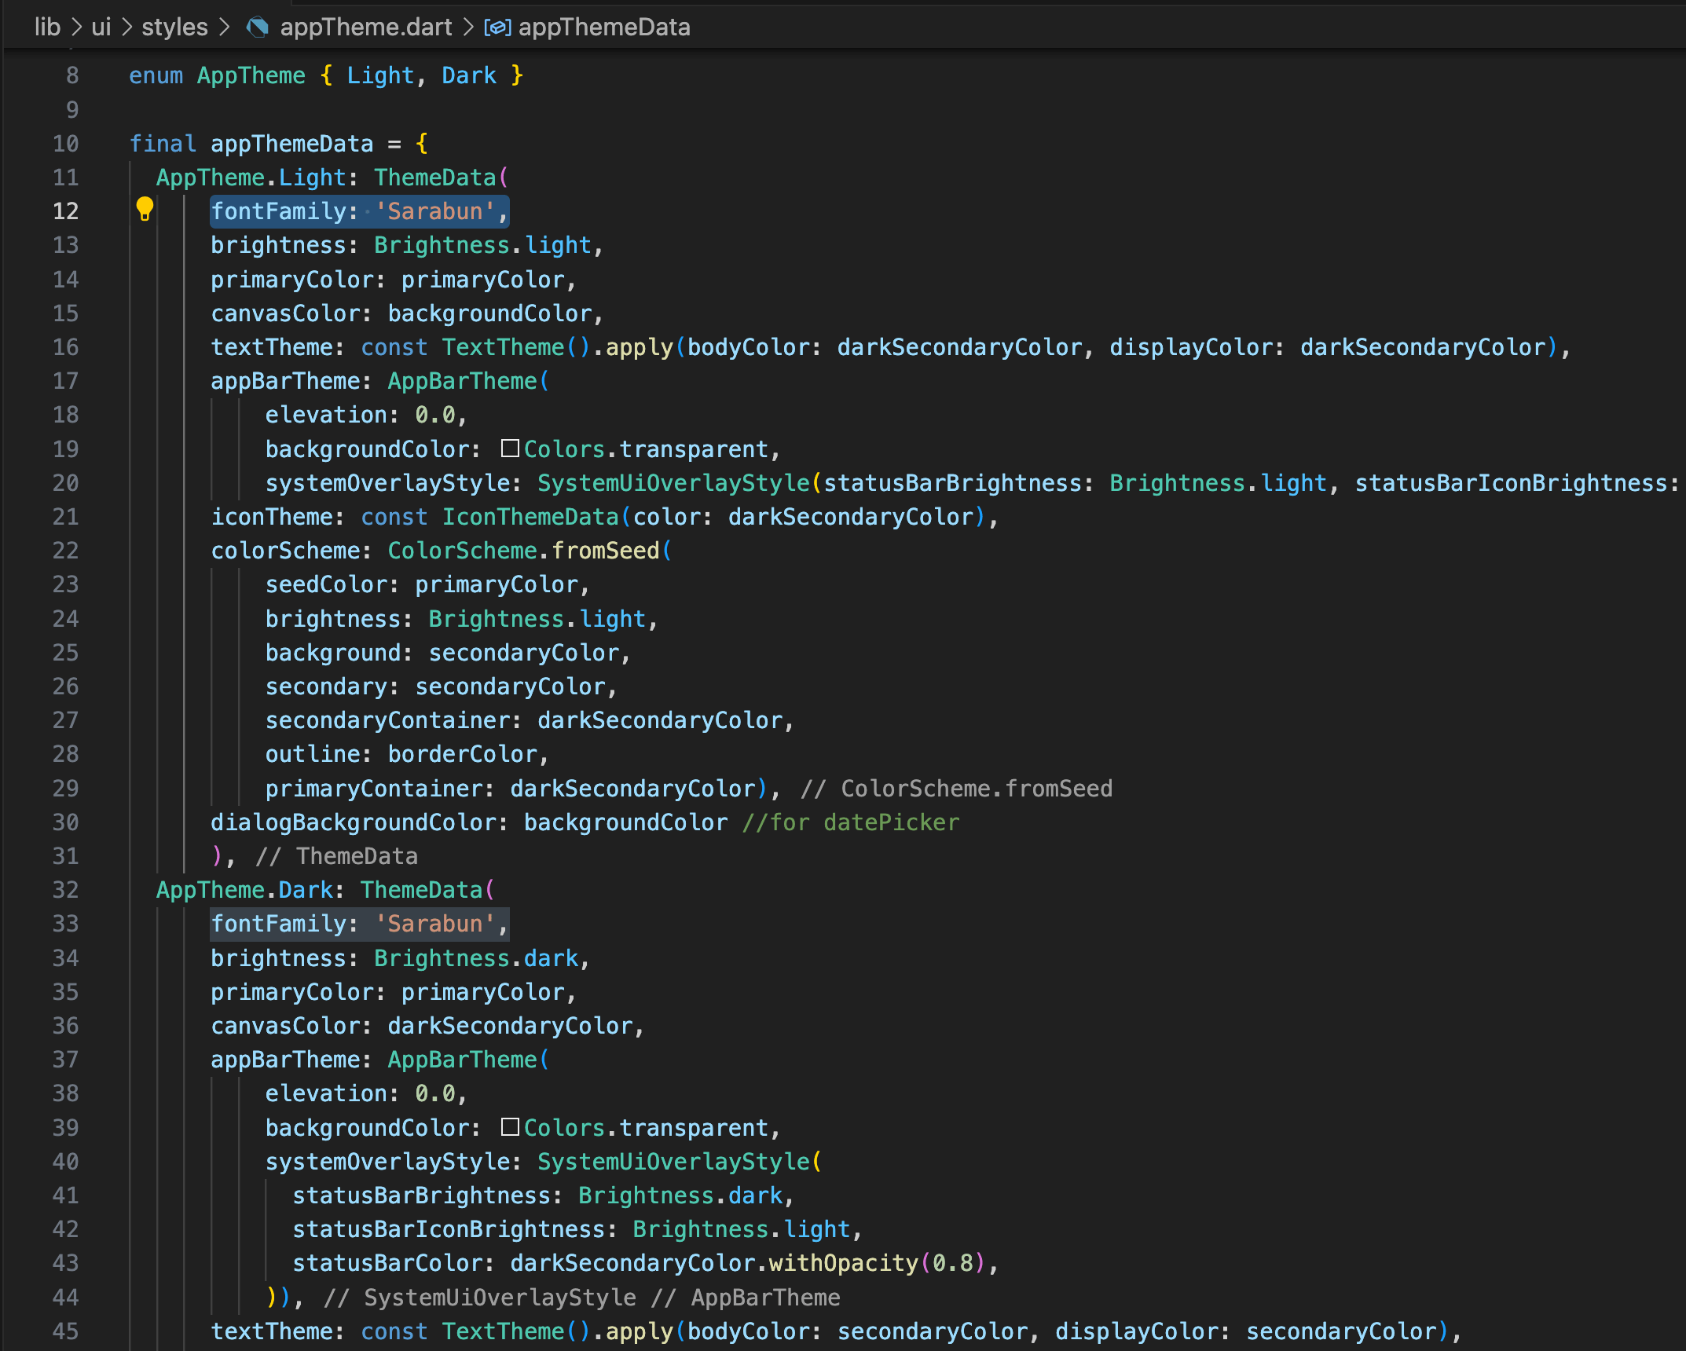
Task: Select appTheme.dart in the breadcrumb
Action: click(365, 27)
